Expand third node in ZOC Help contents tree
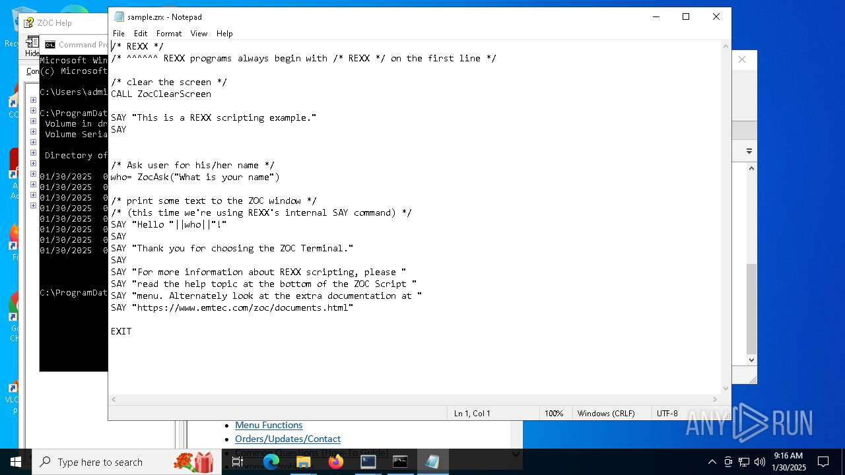 pyautogui.click(x=33, y=121)
